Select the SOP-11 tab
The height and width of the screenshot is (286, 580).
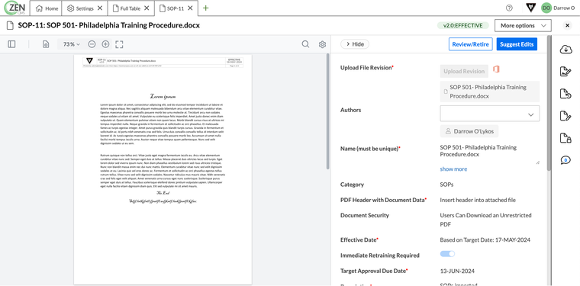pos(176,8)
